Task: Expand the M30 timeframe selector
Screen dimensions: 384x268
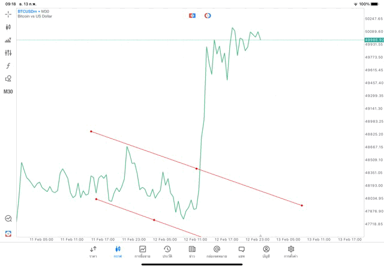Action: [x=8, y=92]
